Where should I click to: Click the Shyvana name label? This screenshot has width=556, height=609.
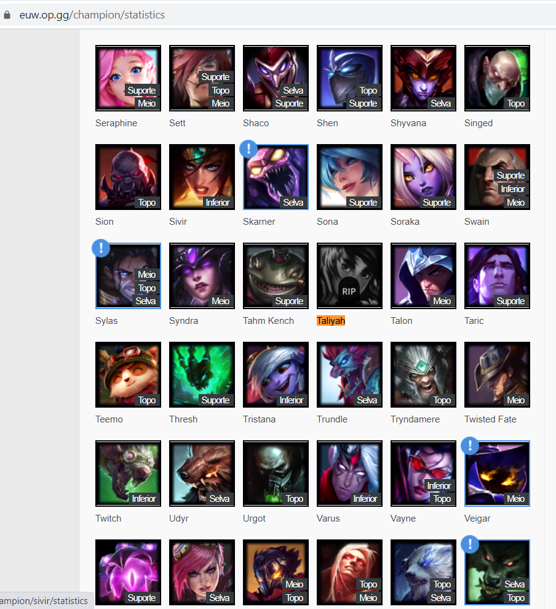(x=408, y=123)
